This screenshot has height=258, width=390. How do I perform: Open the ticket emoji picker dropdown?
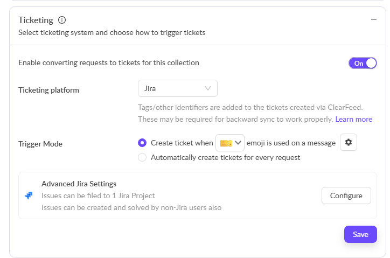230,143
